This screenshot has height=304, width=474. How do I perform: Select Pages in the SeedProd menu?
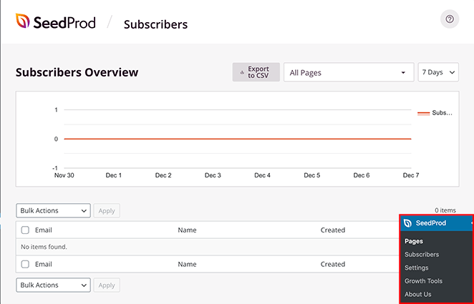[414, 242]
